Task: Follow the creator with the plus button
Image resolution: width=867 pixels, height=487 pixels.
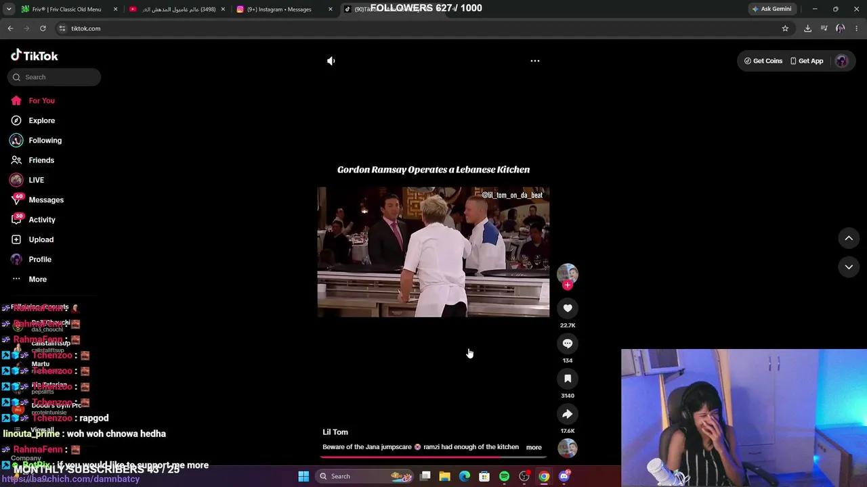Action: click(x=568, y=285)
